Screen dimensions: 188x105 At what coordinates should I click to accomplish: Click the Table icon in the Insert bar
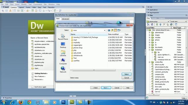pyautogui.click(x=15, y=11)
